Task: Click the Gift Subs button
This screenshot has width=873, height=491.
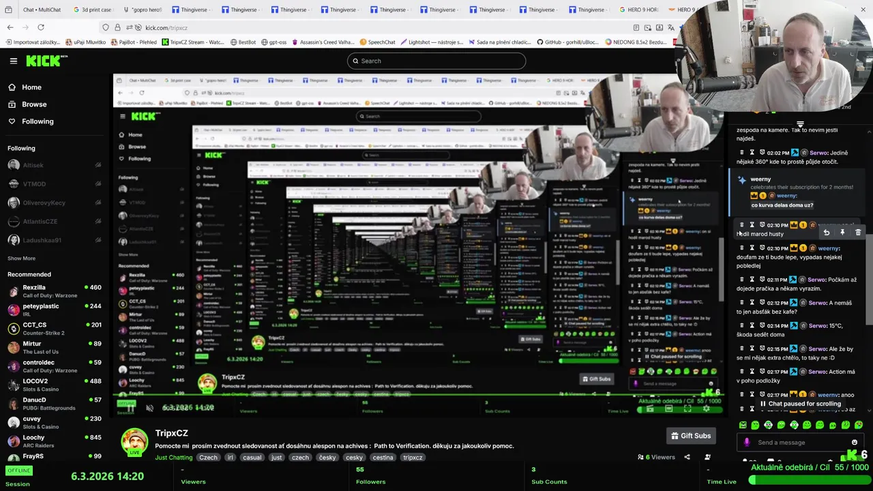Action: click(x=690, y=436)
